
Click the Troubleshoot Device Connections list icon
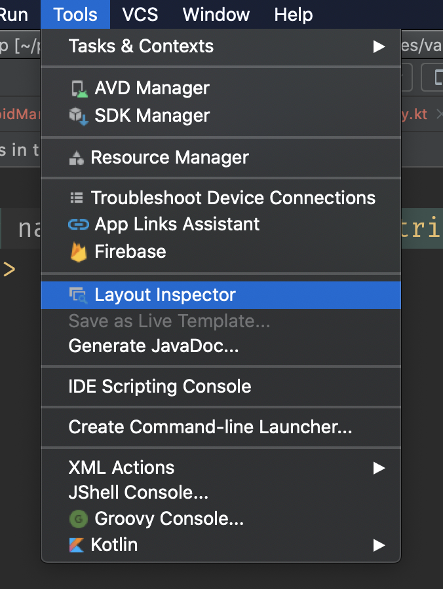77,198
